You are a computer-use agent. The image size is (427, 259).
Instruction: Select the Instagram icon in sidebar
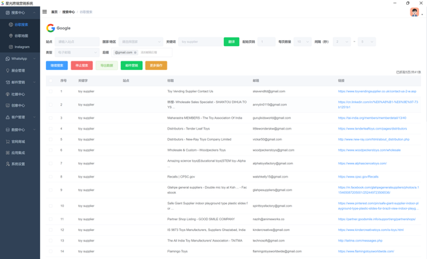point(11,47)
